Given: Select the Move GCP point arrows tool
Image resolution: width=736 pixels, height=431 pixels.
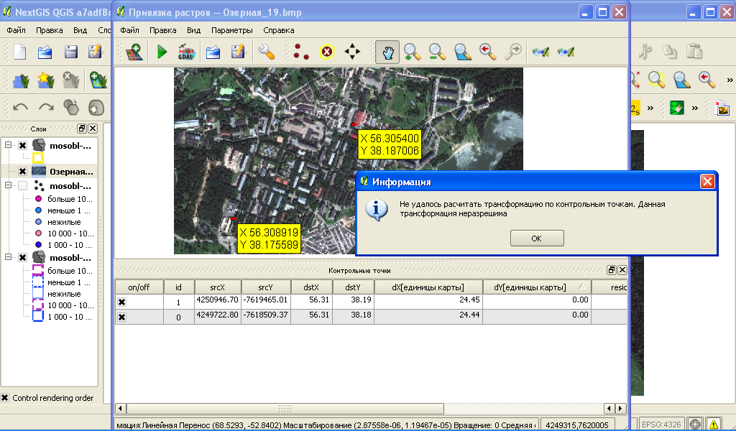Looking at the screenshot, I should pyautogui.click(x=352, y=51).
